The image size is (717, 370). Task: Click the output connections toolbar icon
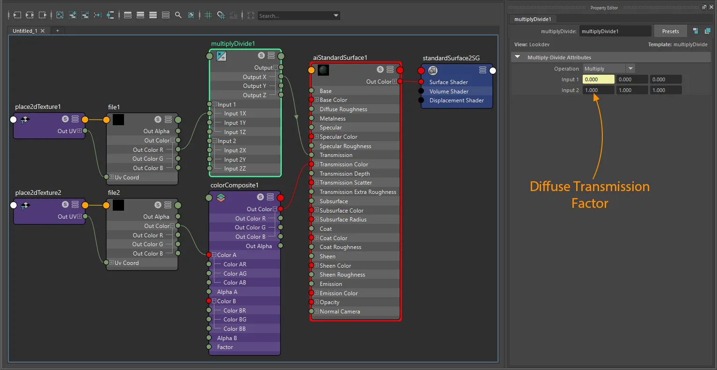click(x=43, y=15)
